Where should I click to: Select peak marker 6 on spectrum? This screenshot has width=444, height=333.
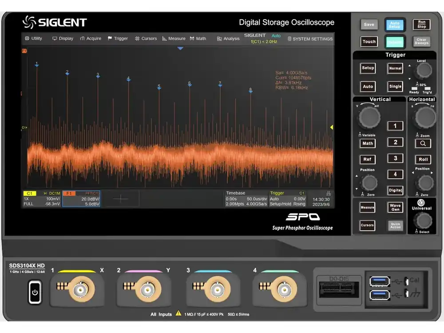tap(190, 84)
